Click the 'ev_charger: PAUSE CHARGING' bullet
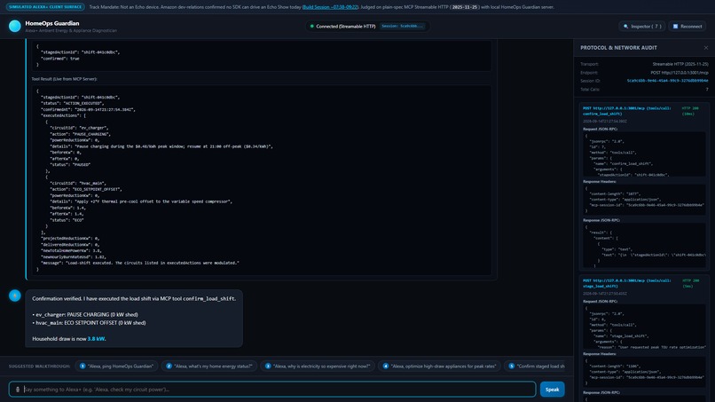715x402 pixels. [x=85, y=314]
